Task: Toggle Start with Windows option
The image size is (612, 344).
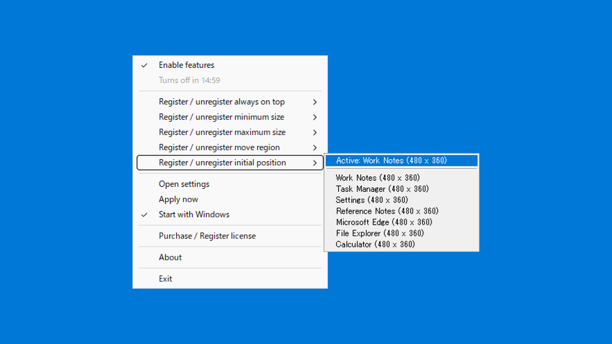Action: [x=230, y=214]
